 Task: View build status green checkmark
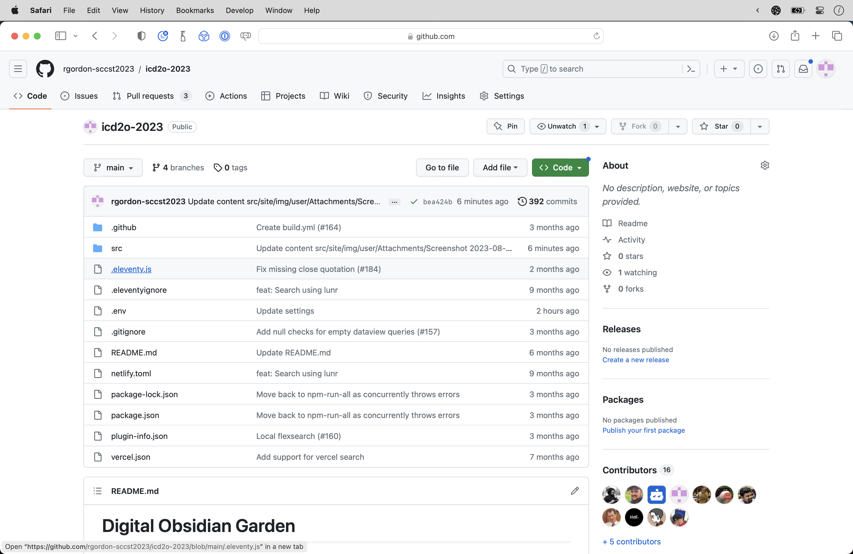click(x=414, y=202)
